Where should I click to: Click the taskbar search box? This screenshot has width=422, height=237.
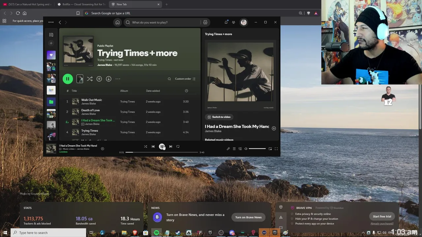click(x=48, y=233)
